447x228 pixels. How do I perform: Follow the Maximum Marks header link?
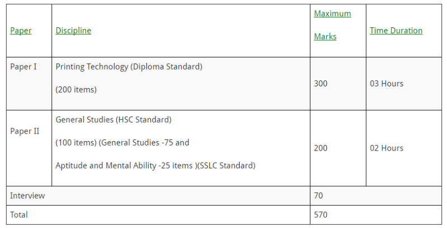(x=332, y=25)
